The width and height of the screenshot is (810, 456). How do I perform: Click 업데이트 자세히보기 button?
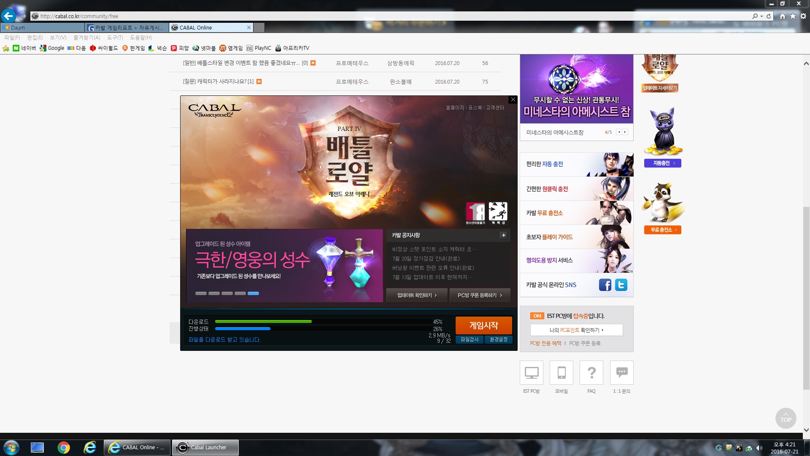point(660,88)
